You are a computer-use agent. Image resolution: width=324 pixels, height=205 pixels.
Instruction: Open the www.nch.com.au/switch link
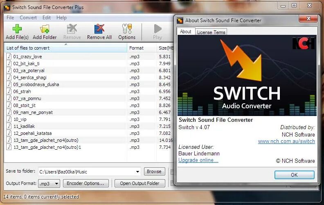[x=286, y=141]
